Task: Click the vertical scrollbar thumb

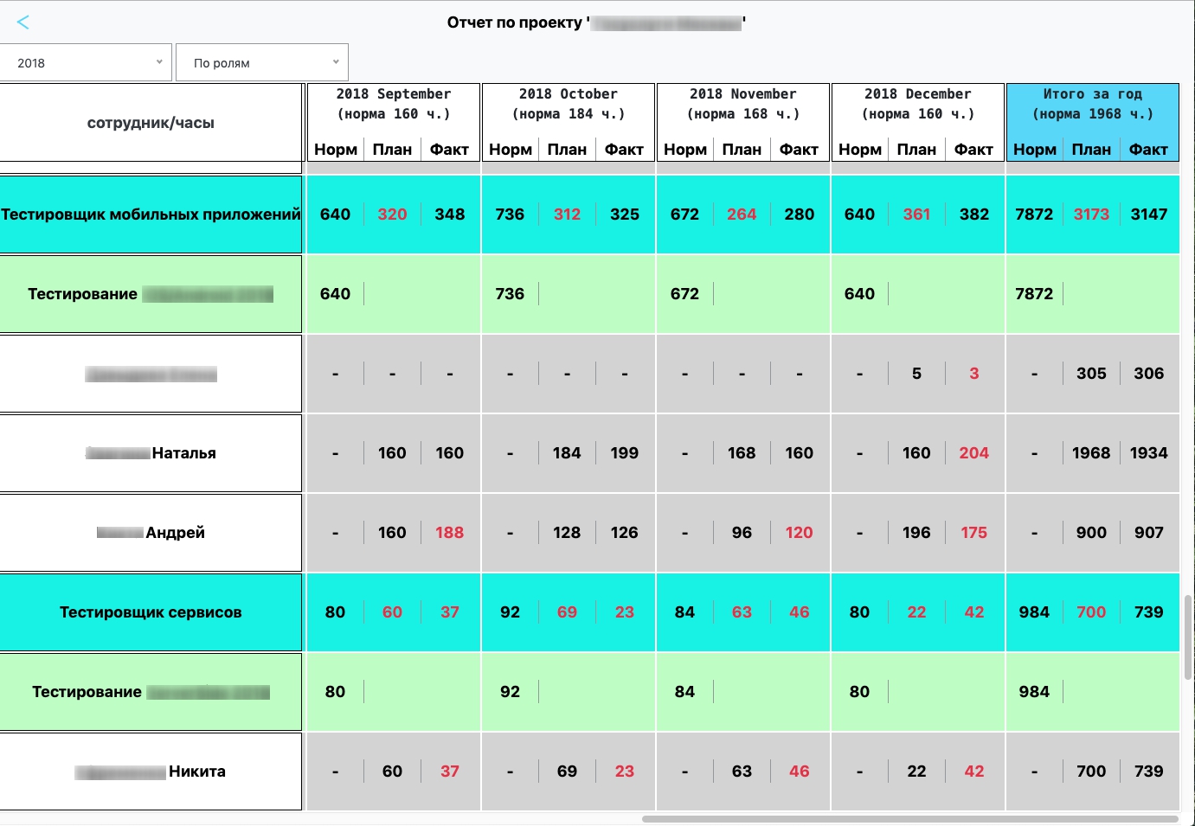Action: (x=1188, y=637)
